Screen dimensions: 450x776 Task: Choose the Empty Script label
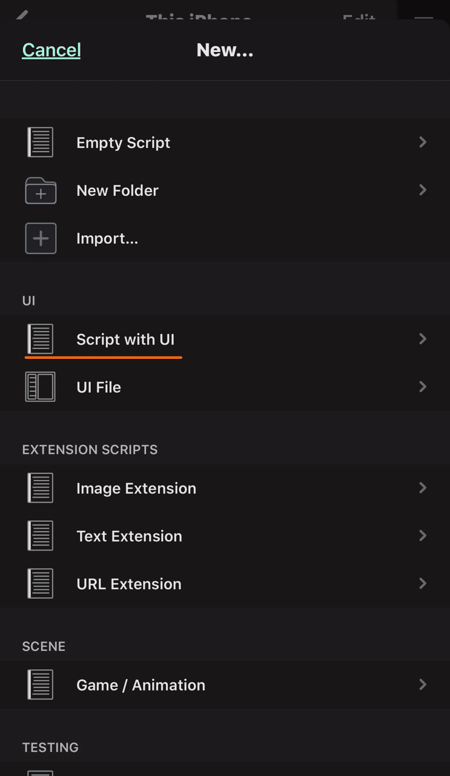coord(123,142)
